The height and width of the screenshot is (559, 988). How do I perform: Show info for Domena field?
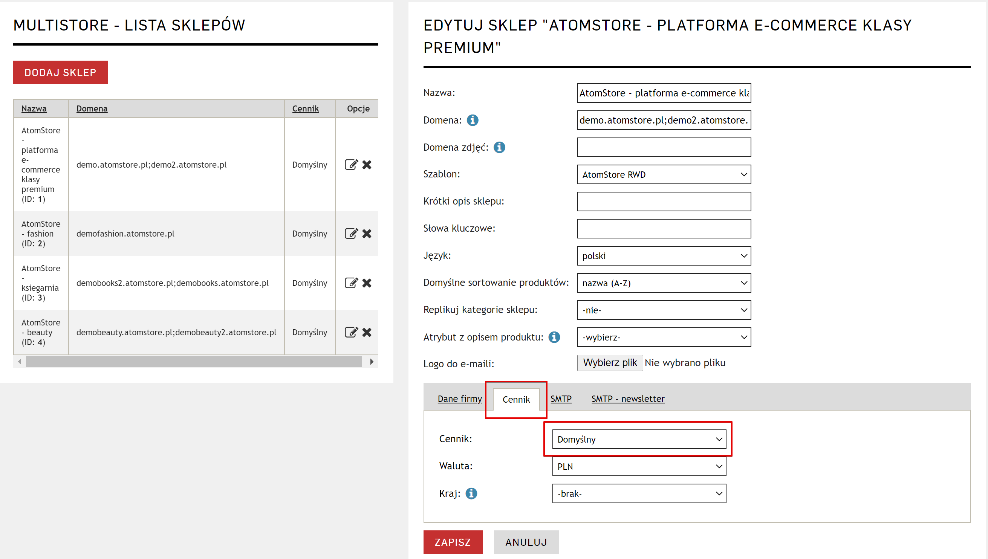click(x=472, y=120)
